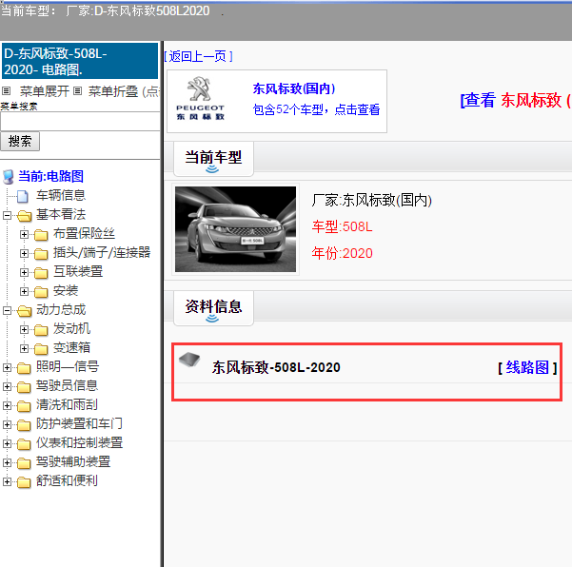Click the 返回上一页 back link
Screen dimensions: 572x567
198,56
